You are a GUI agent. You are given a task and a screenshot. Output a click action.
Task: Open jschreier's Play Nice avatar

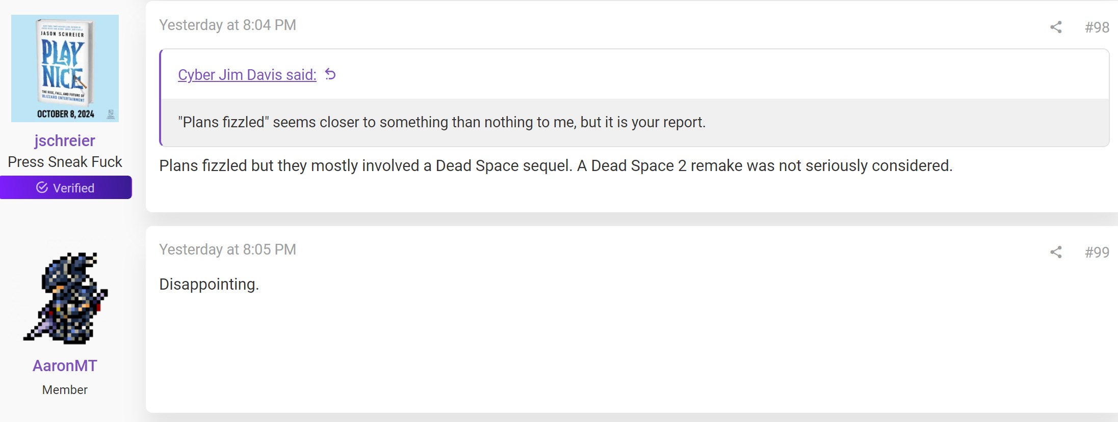65,68
